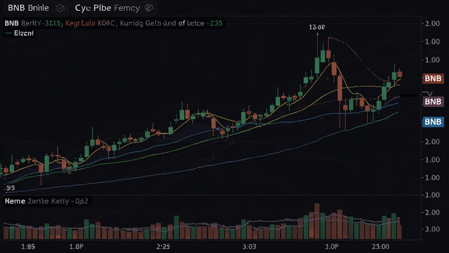Viewport: 449px width, 253px height.
Task: Select the Neme Zorite Ketly volume label
Action: 46,201
